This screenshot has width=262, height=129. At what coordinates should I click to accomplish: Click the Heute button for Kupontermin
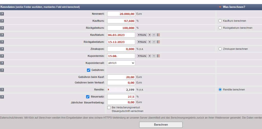pyautogui.click(x=142, y=56)
